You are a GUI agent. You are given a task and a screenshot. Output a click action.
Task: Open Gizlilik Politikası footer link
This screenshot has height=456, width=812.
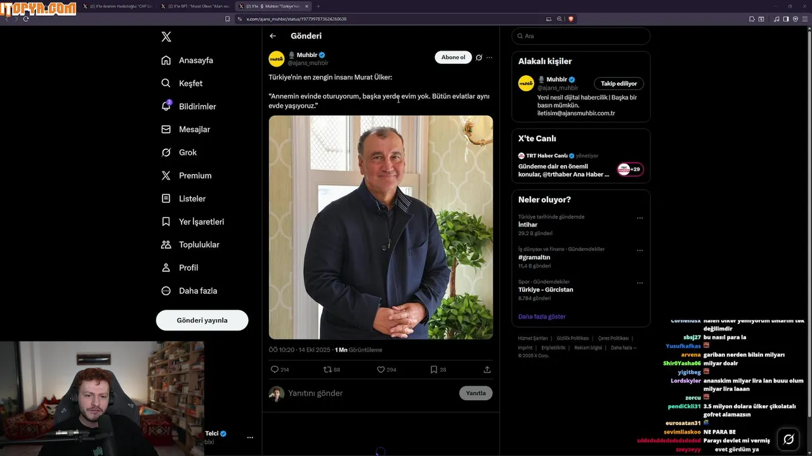click(573, 338)
